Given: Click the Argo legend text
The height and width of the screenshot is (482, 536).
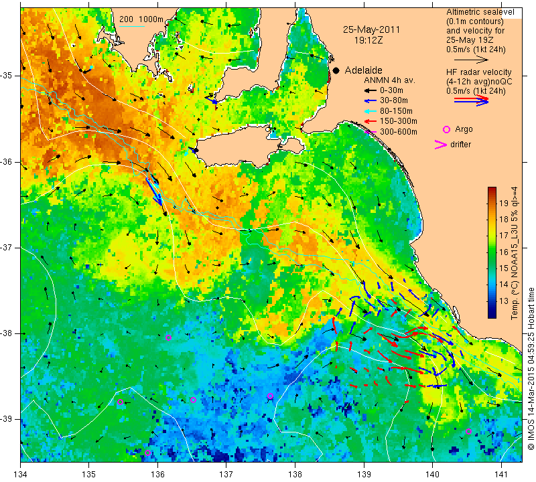Looking at the screenshot, I should click(464, 129).
